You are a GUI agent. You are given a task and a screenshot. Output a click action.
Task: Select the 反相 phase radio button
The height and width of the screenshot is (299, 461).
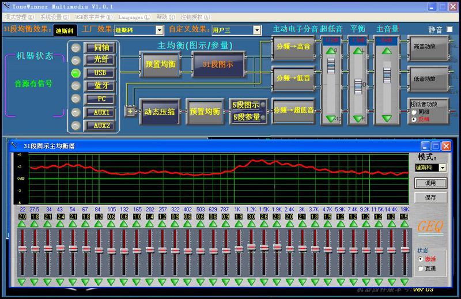(413, 119)
